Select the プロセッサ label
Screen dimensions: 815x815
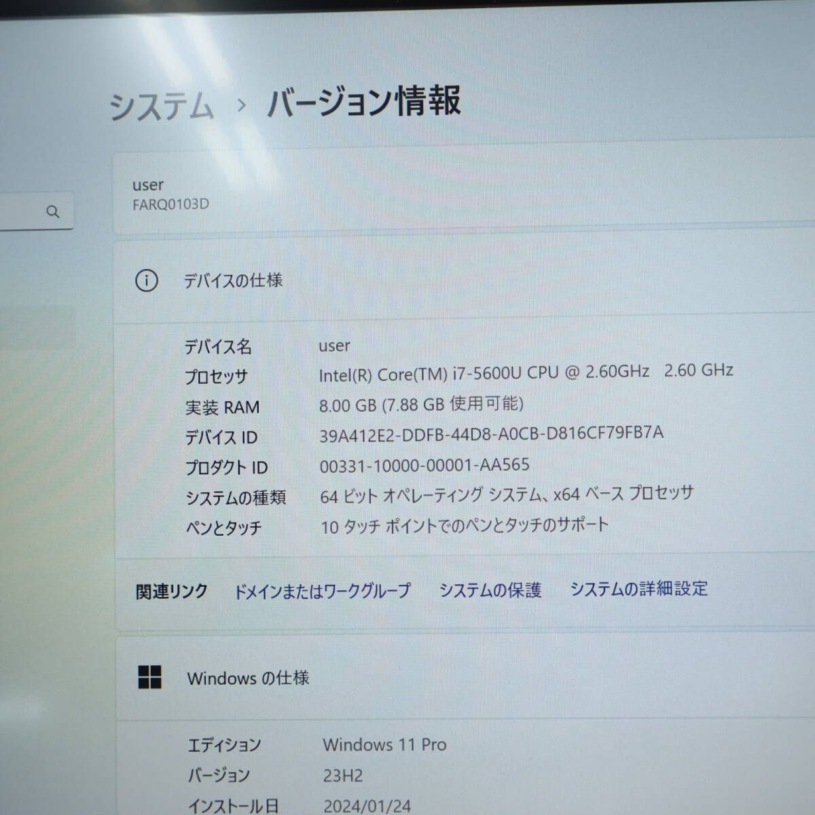(217, 377)
